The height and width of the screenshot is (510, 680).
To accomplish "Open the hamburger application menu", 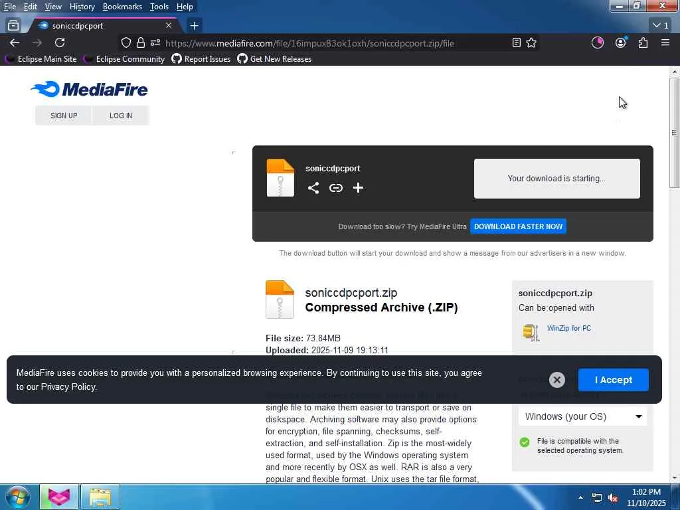I will pyautogui.click(x=665, y=42).
